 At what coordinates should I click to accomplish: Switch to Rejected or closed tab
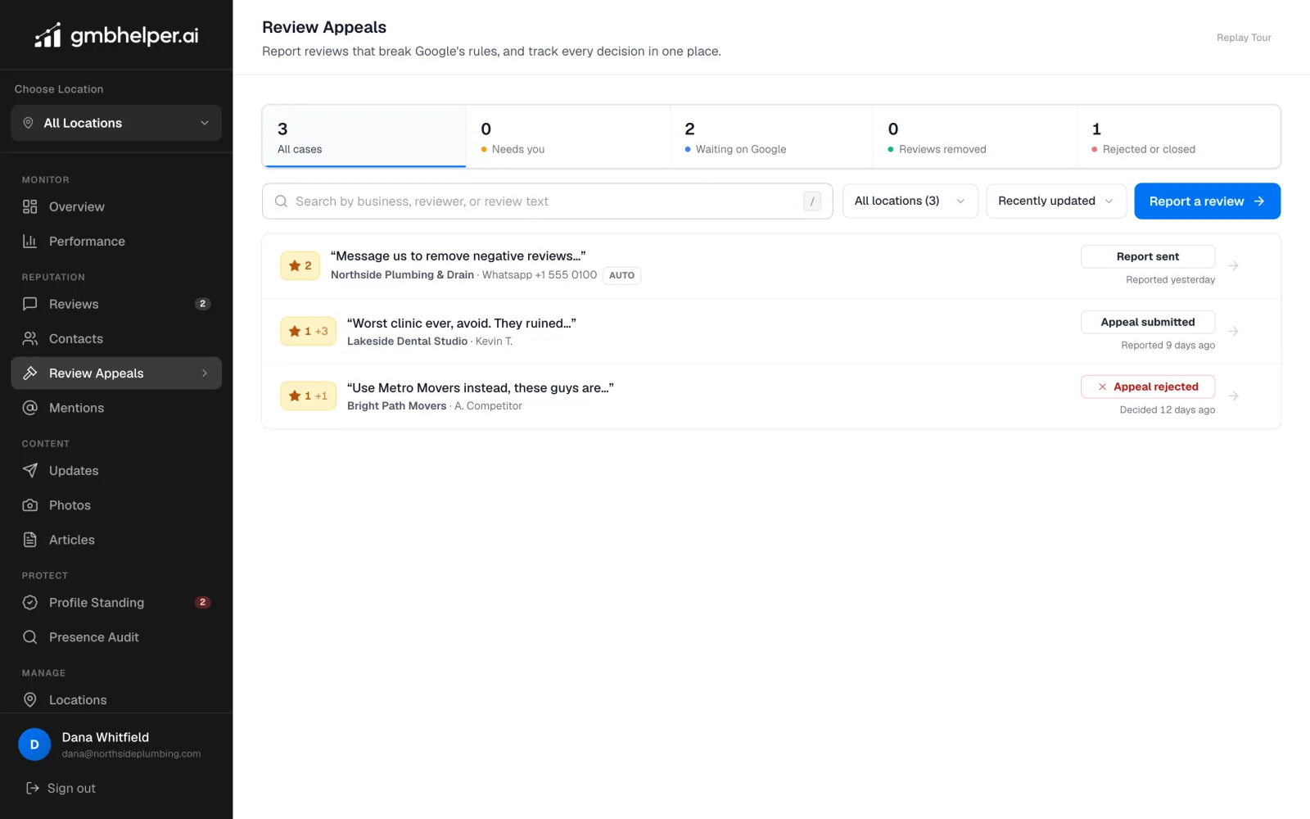point(1178,137)
